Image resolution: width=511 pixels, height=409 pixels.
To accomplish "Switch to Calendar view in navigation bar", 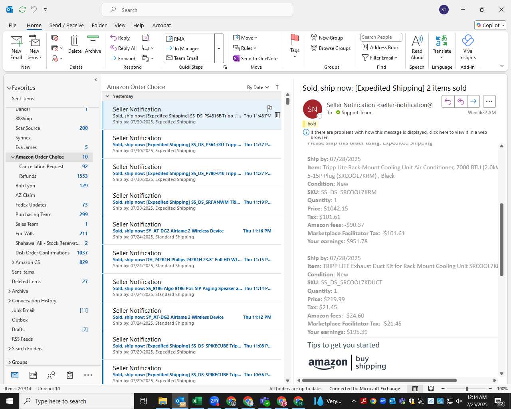I will click(33, 375).
